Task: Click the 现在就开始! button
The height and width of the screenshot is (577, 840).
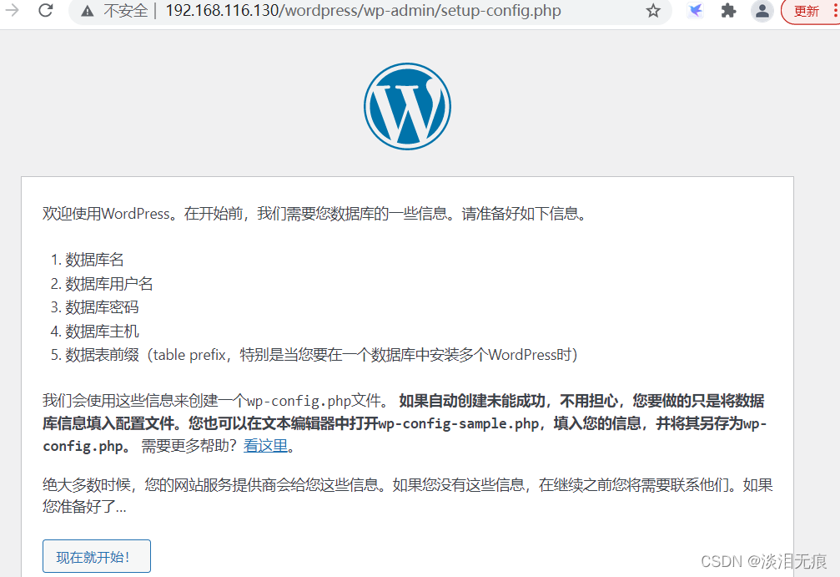Action: point(97,557)
